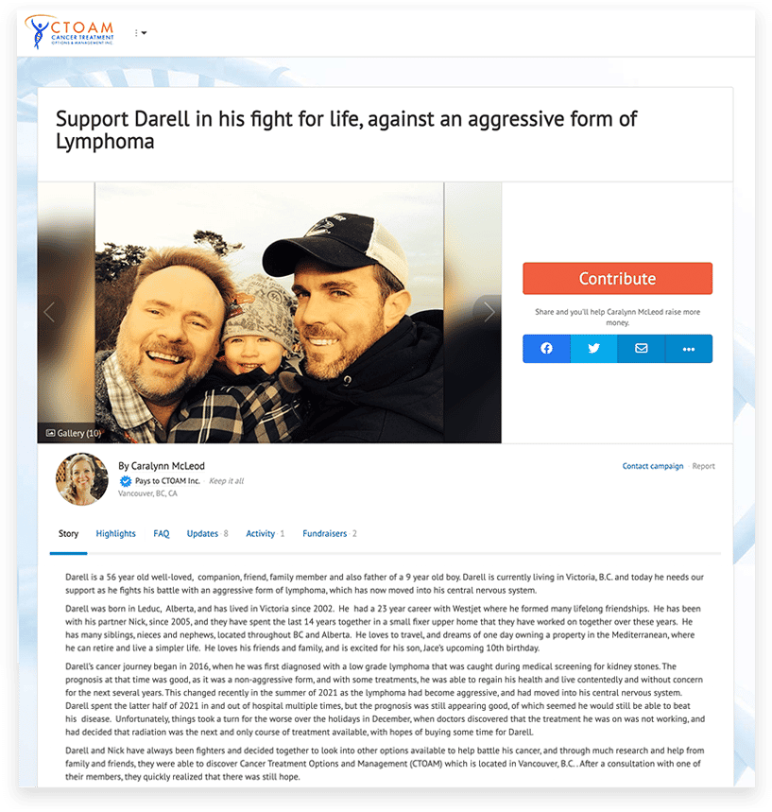772x812 pixels.
Task: Click the CTOAM logo
Action: 69,32
